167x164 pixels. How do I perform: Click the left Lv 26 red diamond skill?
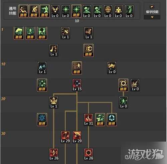54,154
